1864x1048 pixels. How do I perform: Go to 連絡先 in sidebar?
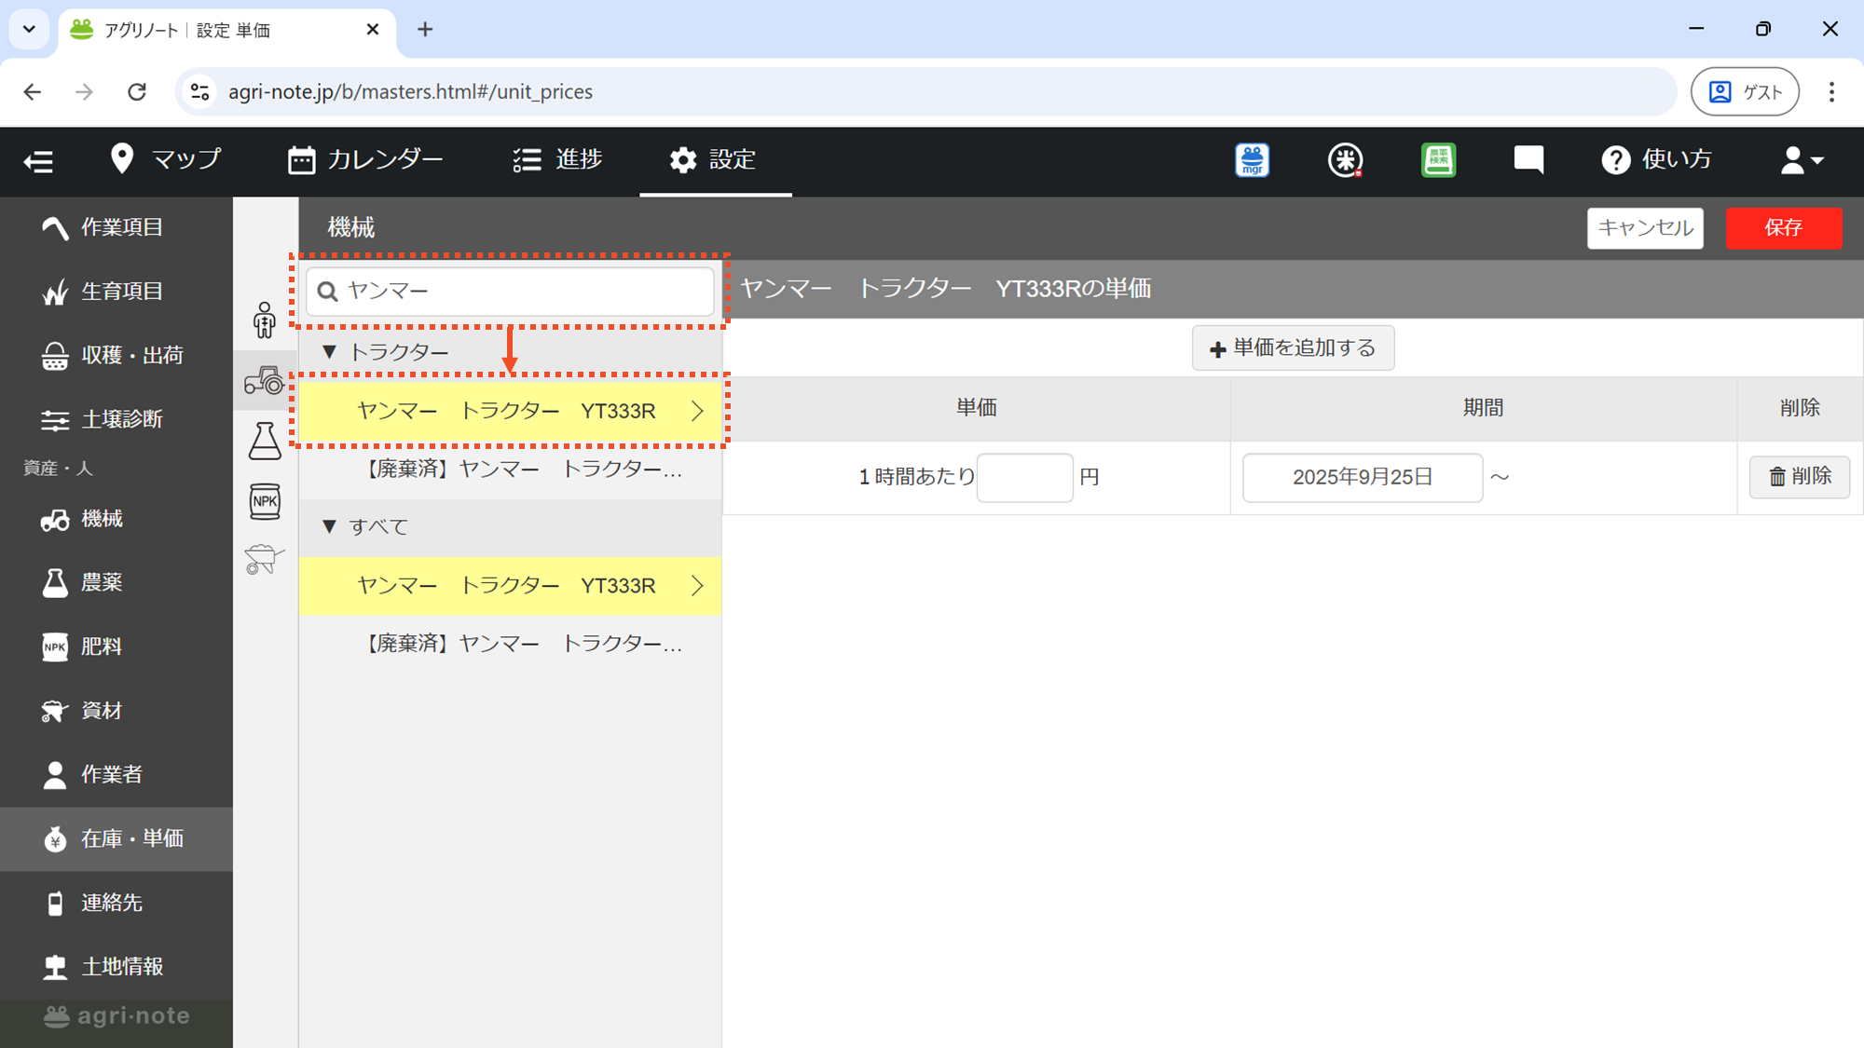click(x=116, y=903)
